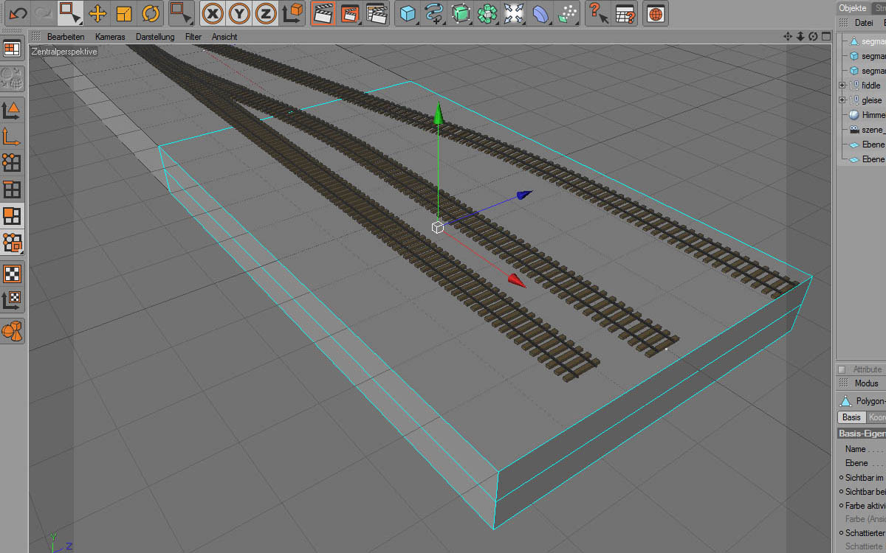The height and width of the screenshot is (553, 886).
Task: Toggle X axis lock
Action: 213,13
